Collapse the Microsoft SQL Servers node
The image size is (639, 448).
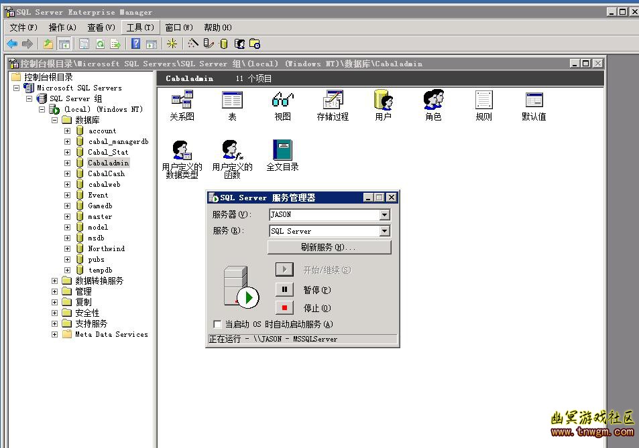(x=16, y=88)
